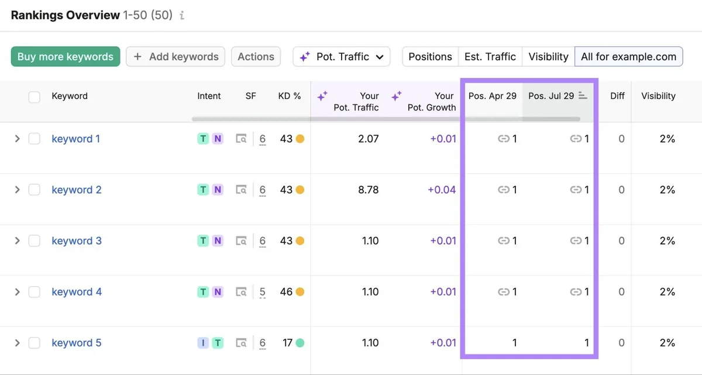The image size is (702, 375).
Task: Select the All for example.com tab
Action: click(x=629, y=57)
